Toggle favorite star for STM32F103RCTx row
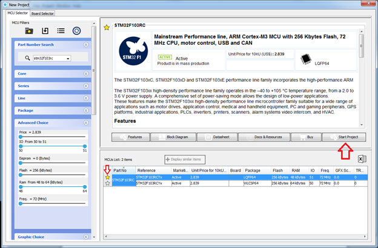Image resolution: width=378 pixels, height=248 pixels. point(107,177)
